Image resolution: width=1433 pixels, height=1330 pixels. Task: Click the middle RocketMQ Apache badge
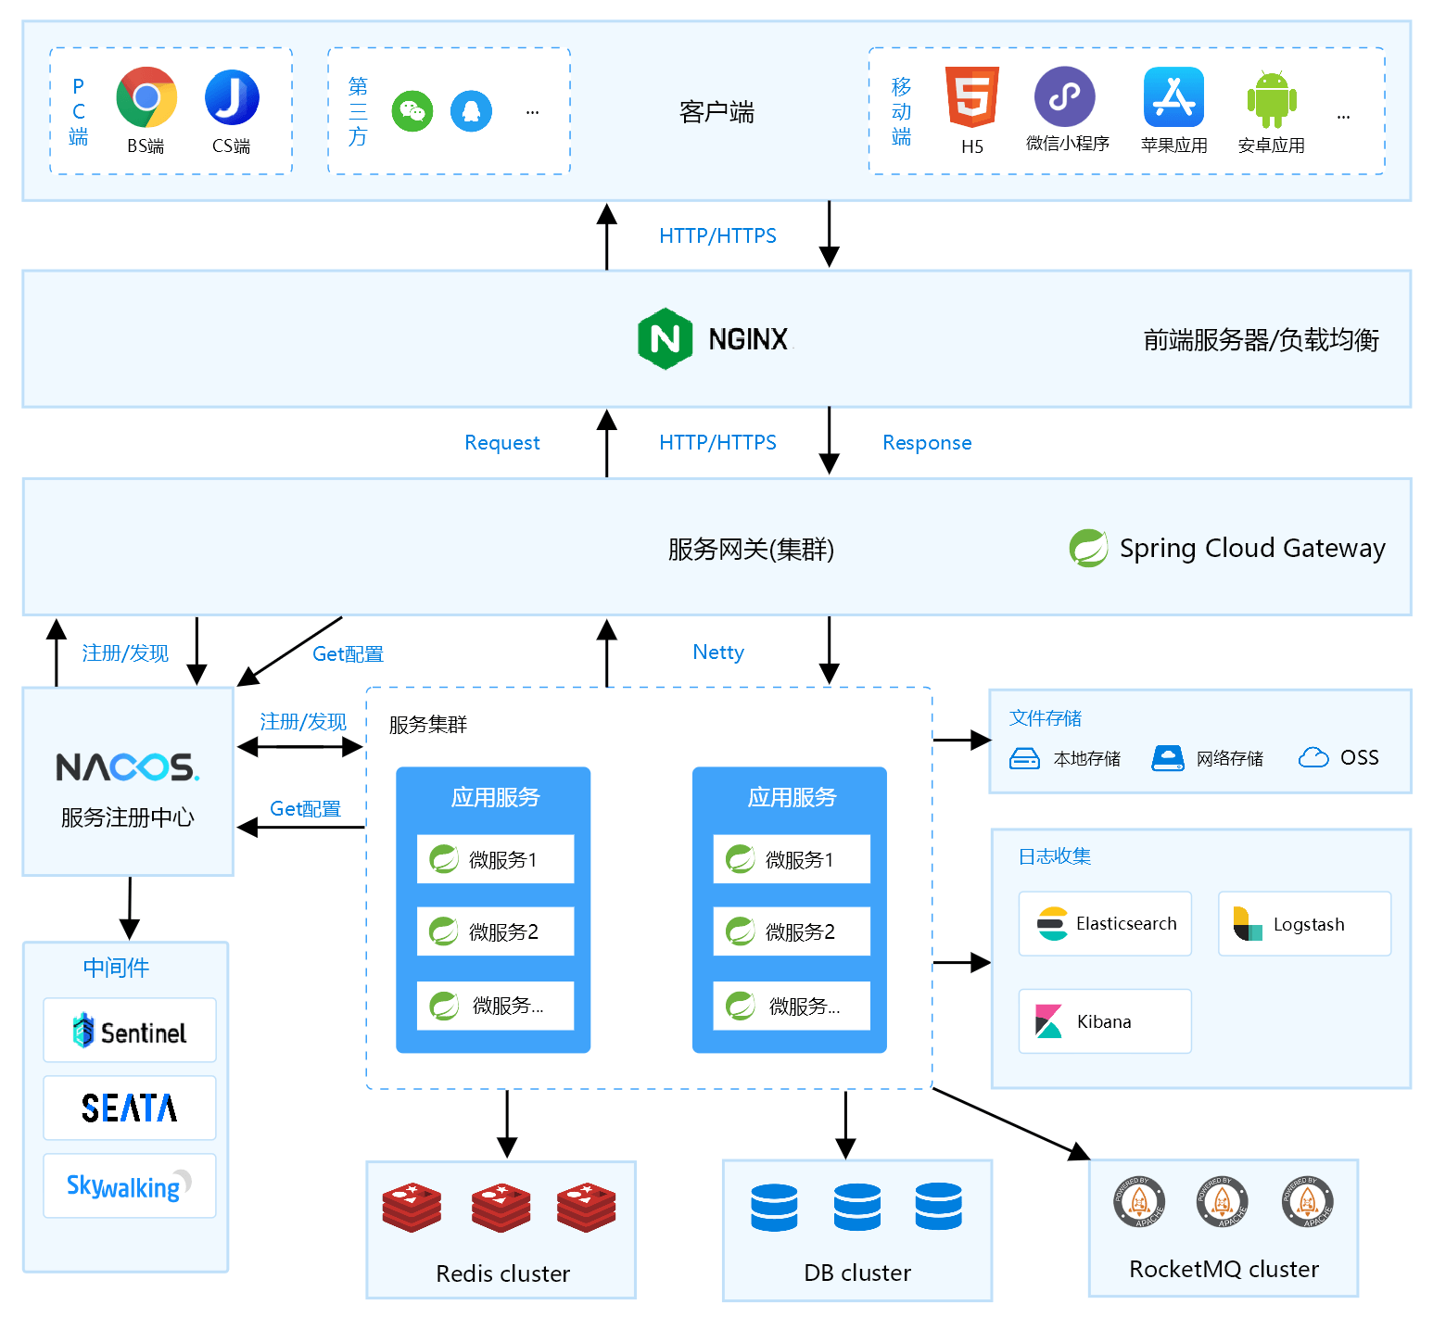point(1223,1201)
